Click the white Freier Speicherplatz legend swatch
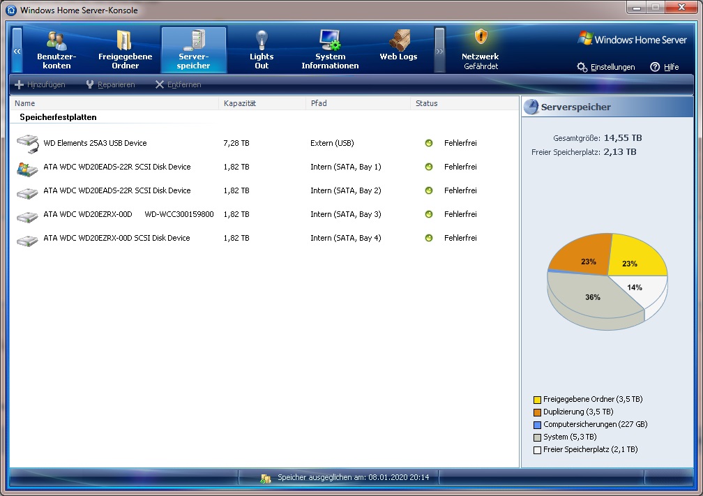This screenshot has width=703, height=496. (537, 450)
